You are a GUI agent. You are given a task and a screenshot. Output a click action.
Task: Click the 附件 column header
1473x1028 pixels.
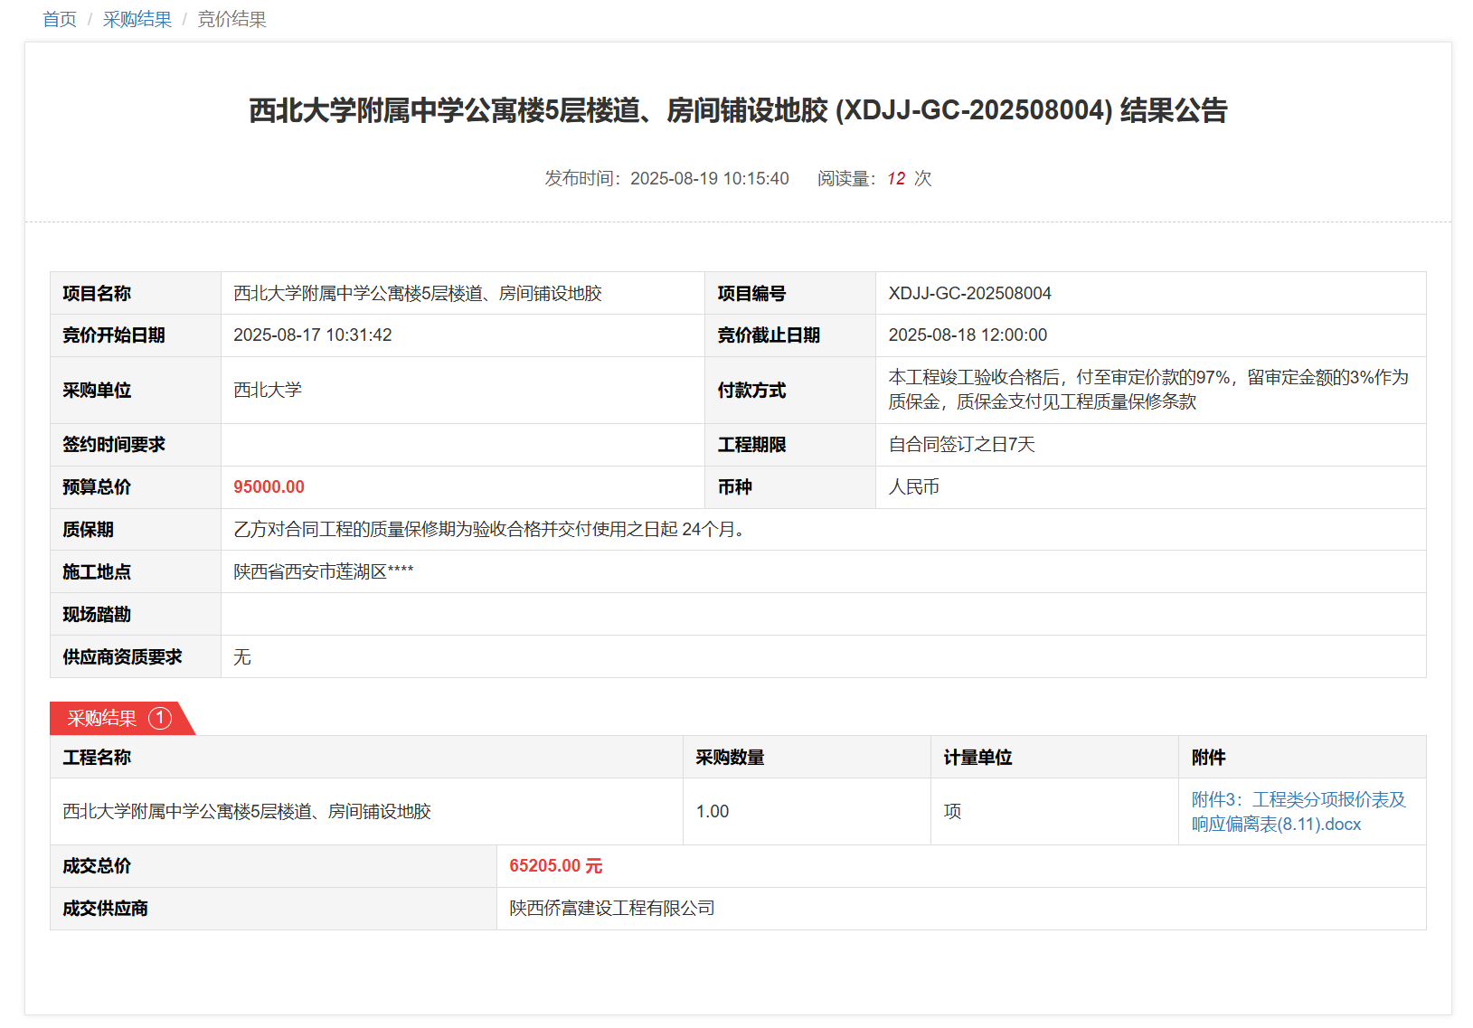click(x=1208, y=758)
